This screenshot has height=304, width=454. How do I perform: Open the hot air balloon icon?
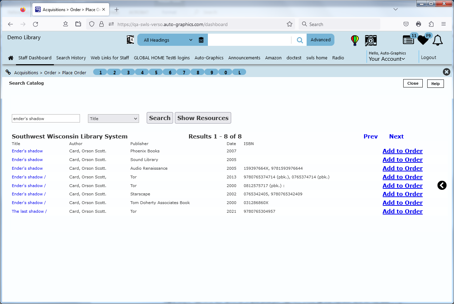click(x=355, y=40)
